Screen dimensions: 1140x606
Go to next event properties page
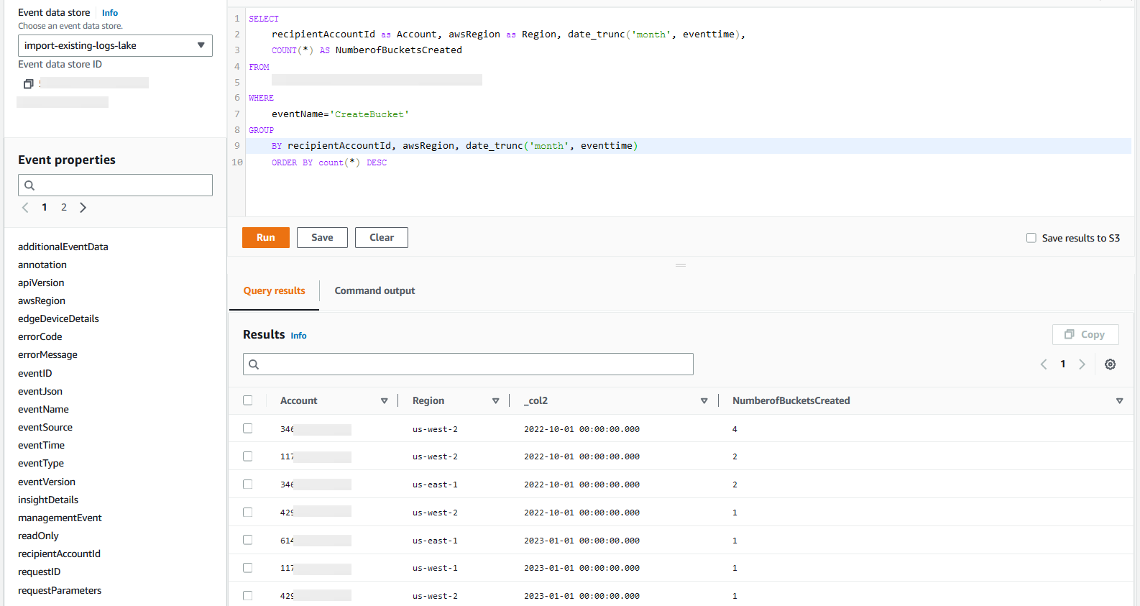83,208
